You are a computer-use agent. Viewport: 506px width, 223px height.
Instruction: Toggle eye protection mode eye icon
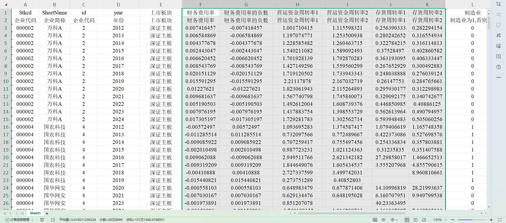pyautogui.click(x=383, y=220)
